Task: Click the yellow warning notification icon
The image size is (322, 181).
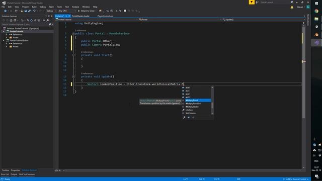Action: pos(292,7)
